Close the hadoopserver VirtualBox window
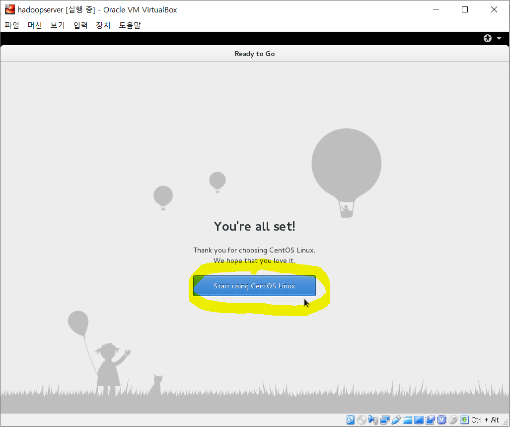The height and width of the screenshot is (427, 510). click(494, 9)
